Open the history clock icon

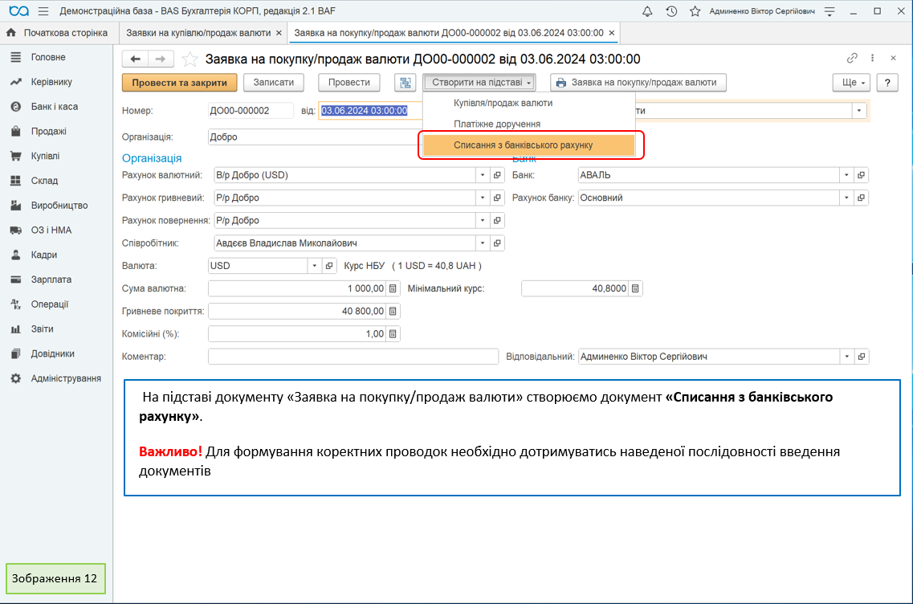pyautogui.click(x=671, y=11)
